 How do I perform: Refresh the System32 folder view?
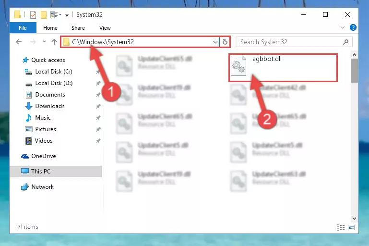(225, 42)
